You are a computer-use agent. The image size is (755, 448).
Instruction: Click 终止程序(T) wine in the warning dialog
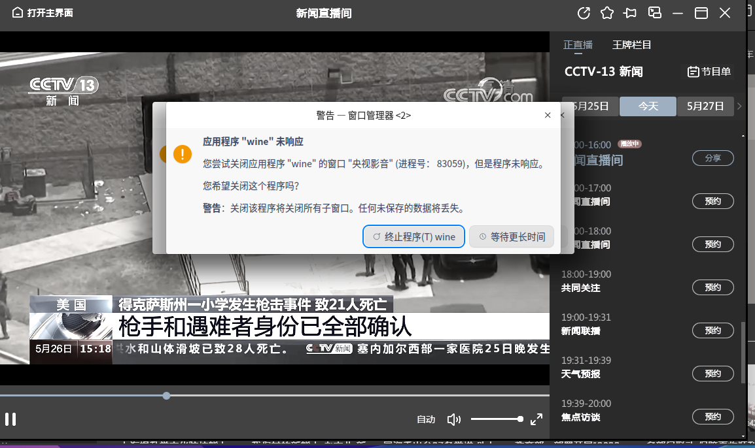[413, 236]
